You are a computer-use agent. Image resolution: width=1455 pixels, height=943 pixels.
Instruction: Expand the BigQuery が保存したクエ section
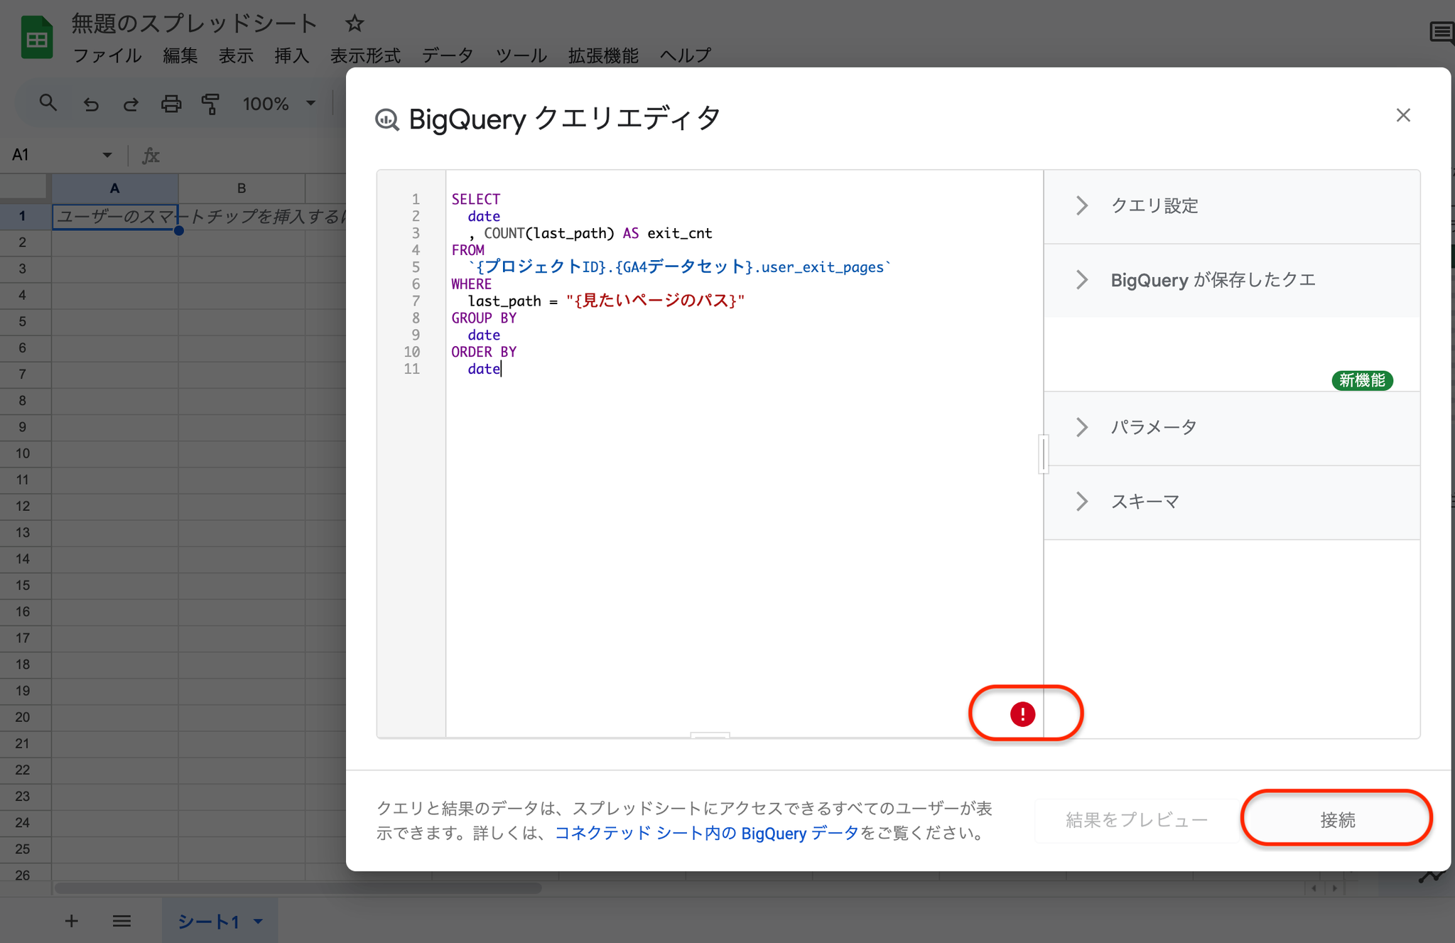click(1232, 280)
